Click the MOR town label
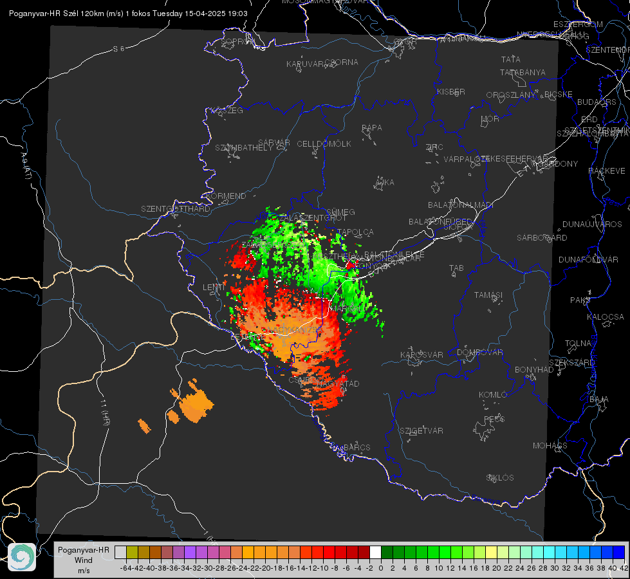 pyautogui.click(x=490, y=119)
